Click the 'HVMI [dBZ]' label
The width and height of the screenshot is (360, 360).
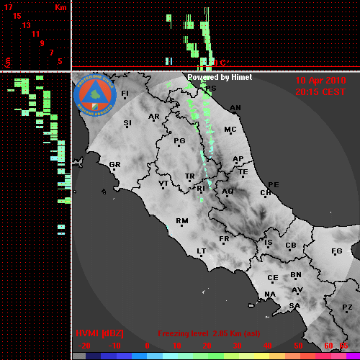click(99, 333)
